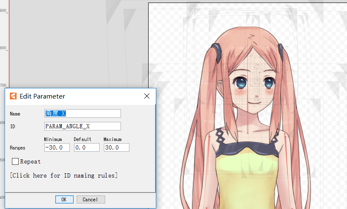
Task: Open the ID naming rules link
Action: click(64, 175)
